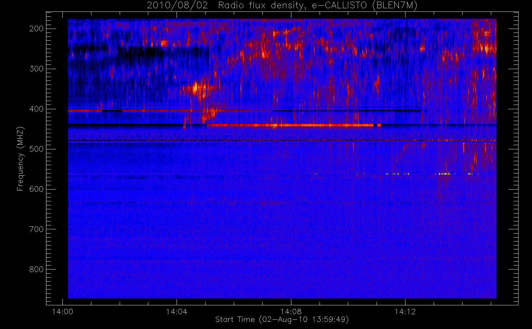Select the 700 frequency tick label

pos(36,229)
